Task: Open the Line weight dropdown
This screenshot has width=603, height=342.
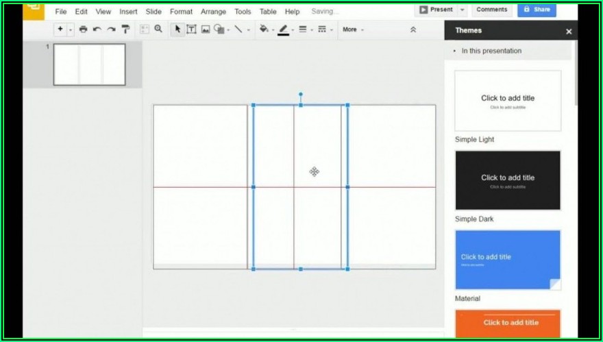Action: pyautogui.click(x=302, y=29)
